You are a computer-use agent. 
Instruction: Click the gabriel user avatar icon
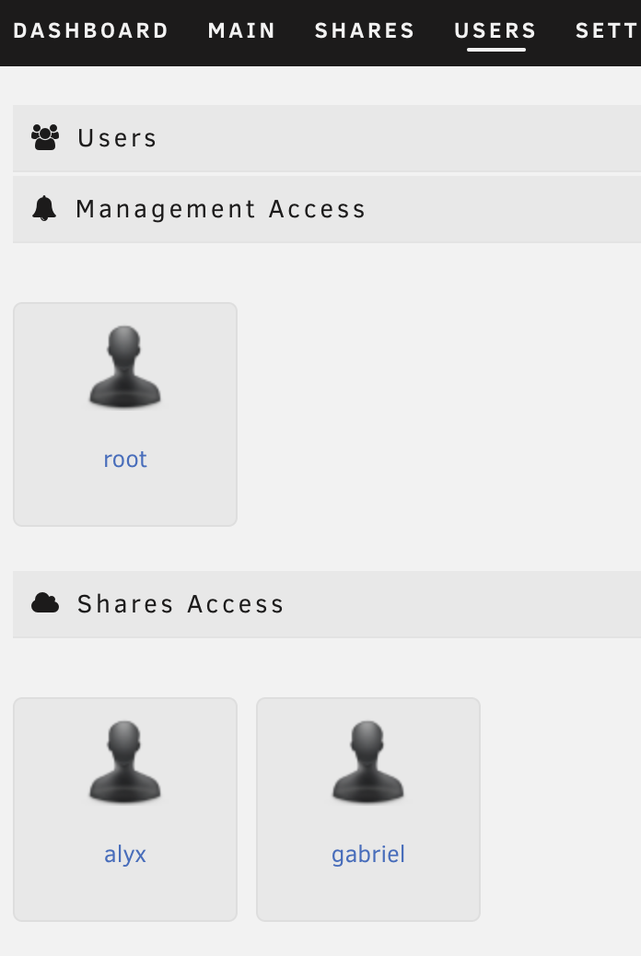point(368,762)
